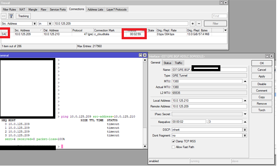278x167 pixels.
Task: Click terminal scrollbar down arrow
Action: tap(145, 146)
